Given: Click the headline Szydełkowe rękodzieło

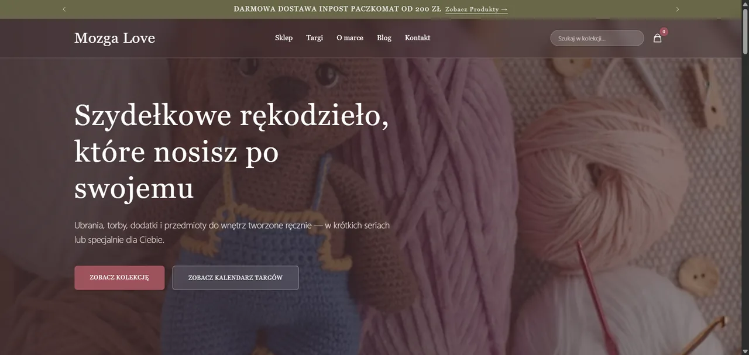Looking at the screenshot, I should [x=232, y=151].
